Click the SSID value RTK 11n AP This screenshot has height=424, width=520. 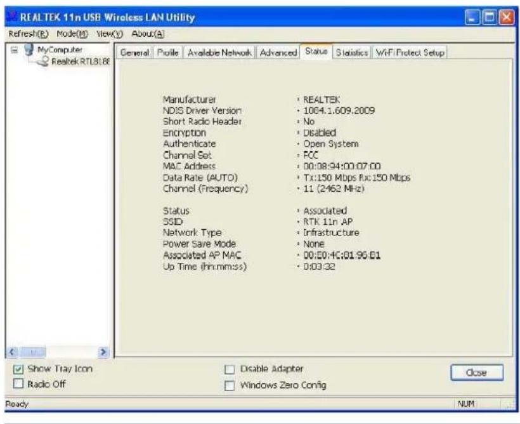pyautogui.click(x=328, y=222)
